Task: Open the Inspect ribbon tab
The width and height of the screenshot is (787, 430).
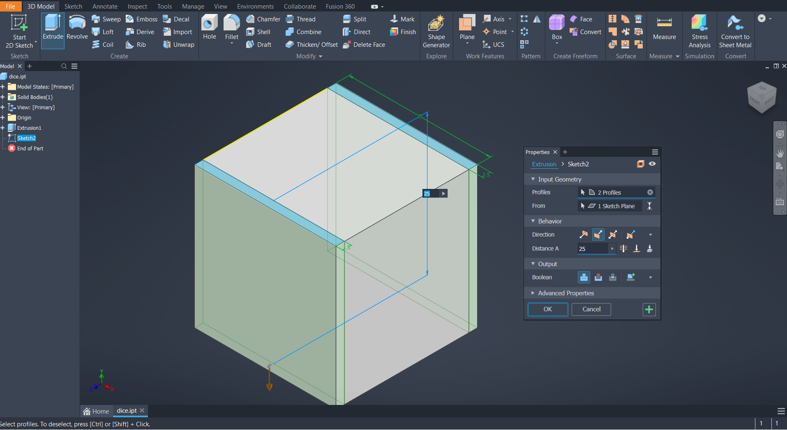Action: coord(137,6)
